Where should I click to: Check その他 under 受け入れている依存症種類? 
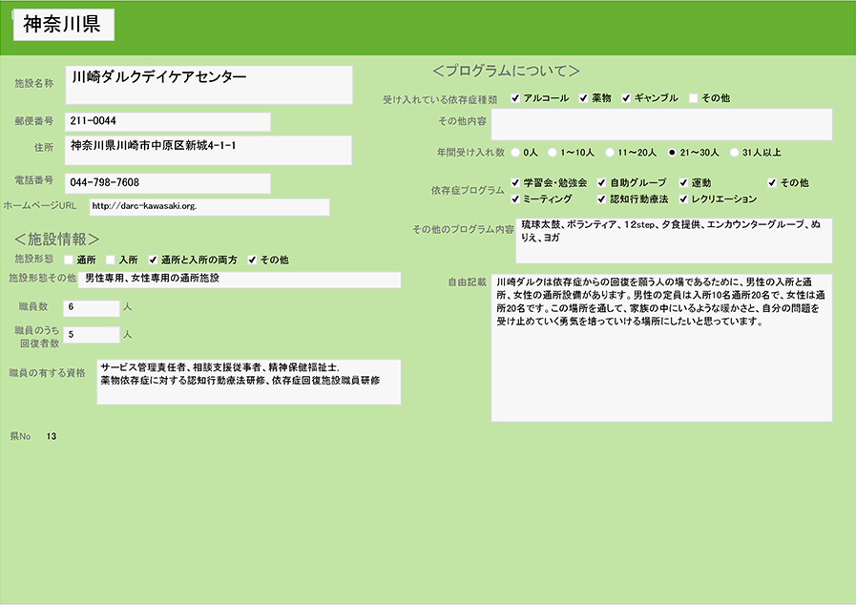coord(694,98)
